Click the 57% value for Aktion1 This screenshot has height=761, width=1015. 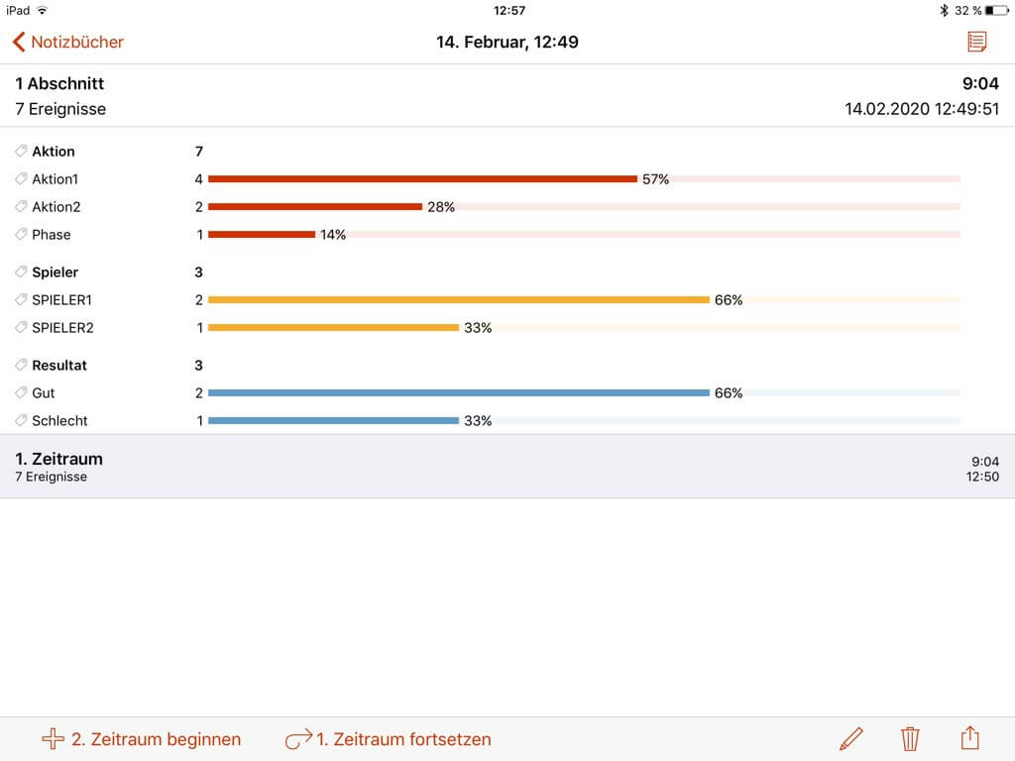pyautogui.click(x=656, y=179)
